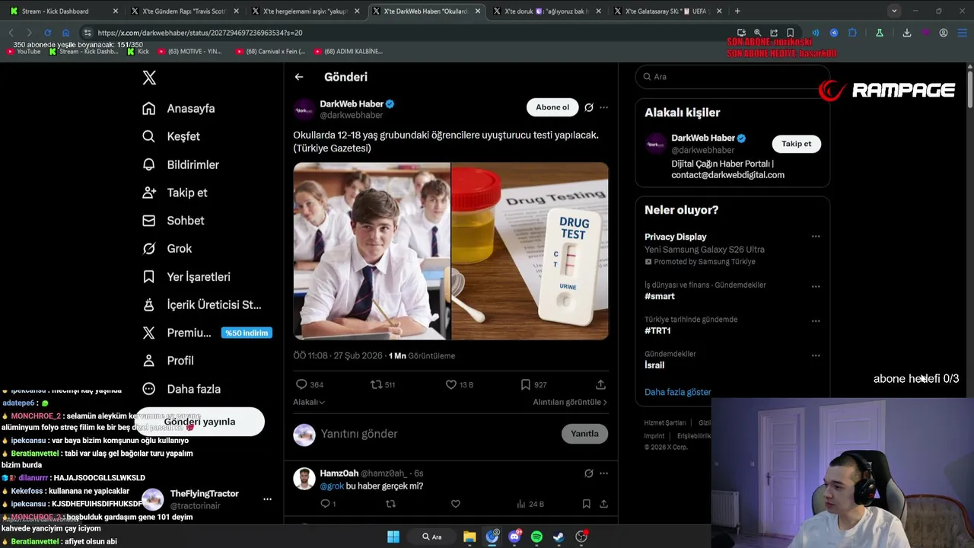The width and height of the screenshot is (974, 548).
Task: Open Spotify from taskbar
Action: pyautogui.click(x=536, y=537)
